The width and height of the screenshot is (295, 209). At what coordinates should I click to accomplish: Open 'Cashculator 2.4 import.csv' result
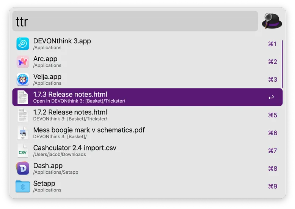pos(147,150)
